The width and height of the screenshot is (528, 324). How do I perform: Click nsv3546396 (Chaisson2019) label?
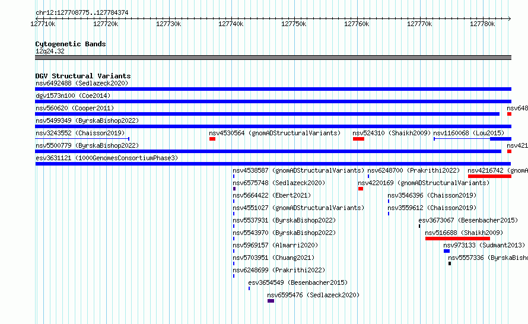(432, 195)
